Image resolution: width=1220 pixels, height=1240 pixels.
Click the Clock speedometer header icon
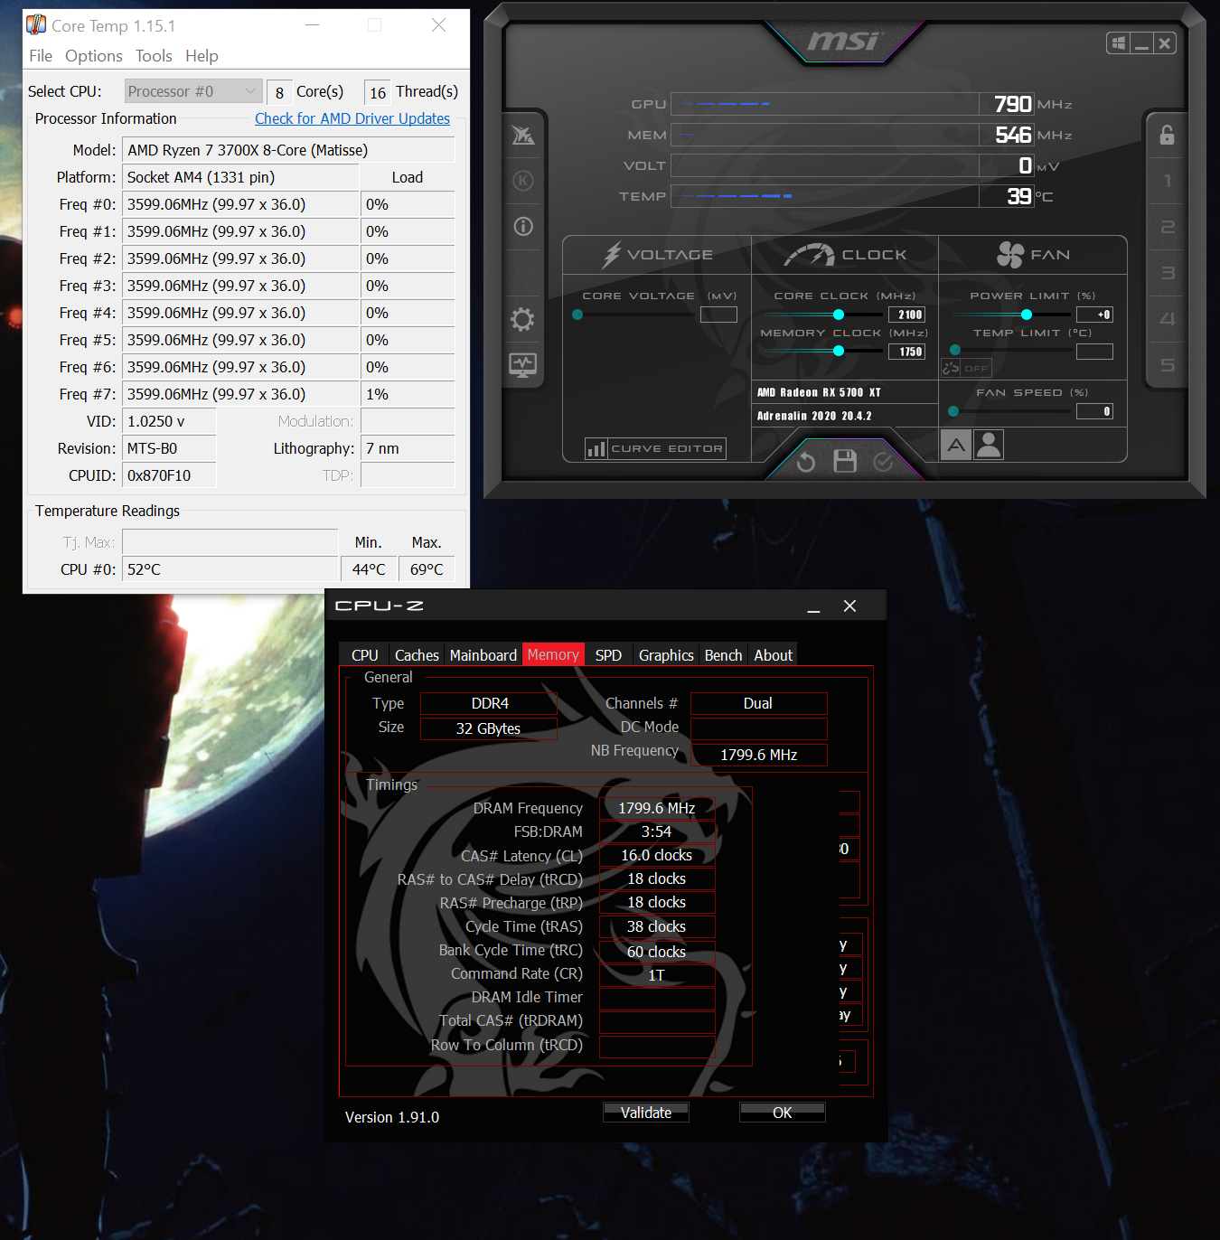pos(809,255)
